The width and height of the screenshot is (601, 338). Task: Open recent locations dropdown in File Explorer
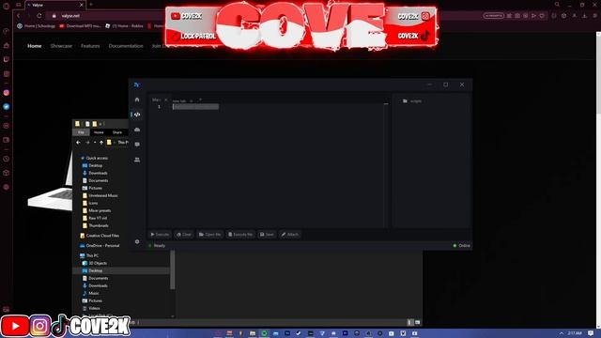[x=95, y=143]
